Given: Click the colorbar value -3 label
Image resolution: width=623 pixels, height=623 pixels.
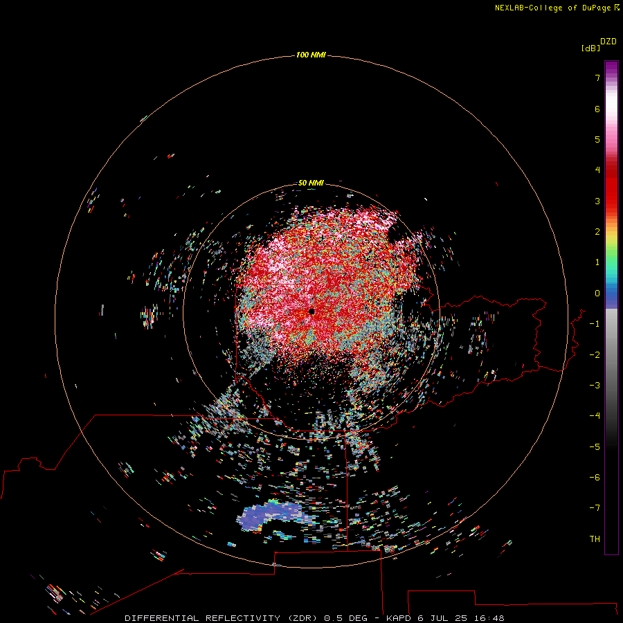Looking at the screenshot, I should point(595,386).
